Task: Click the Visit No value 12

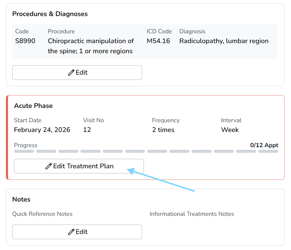Action: 87,130
